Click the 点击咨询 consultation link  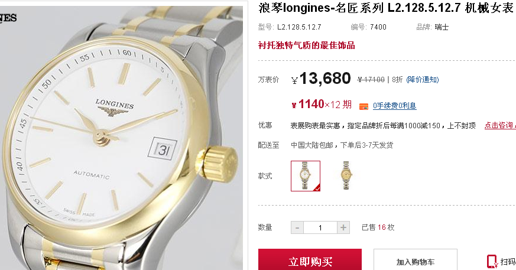click(500, 125)
